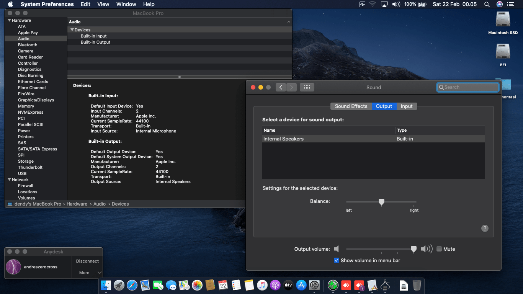The width and height of the screenshot is (523, 294).
Task: Click Hardware in bottom path bar
Action: click(77, 204)
